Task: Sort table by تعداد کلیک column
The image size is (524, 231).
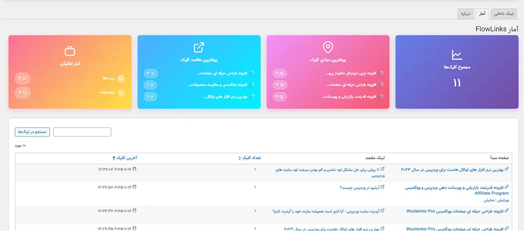Action: (x=249, y=158)
